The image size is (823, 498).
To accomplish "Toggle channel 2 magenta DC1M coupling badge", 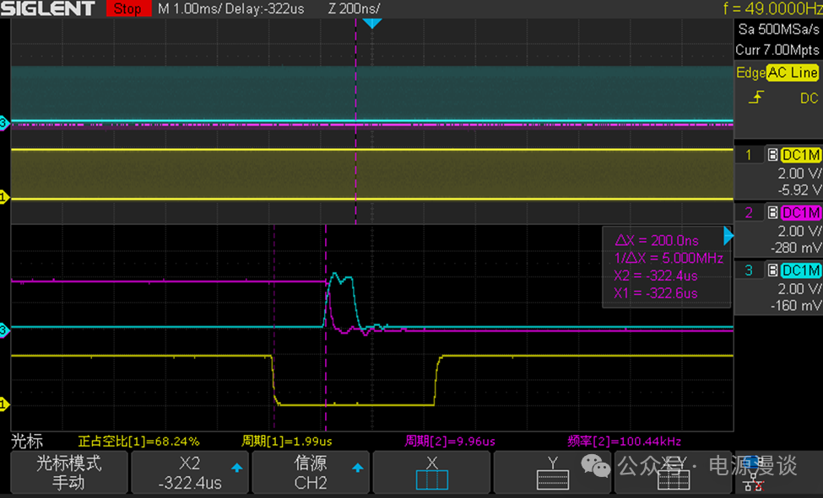I will 800,212.
